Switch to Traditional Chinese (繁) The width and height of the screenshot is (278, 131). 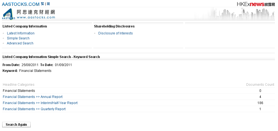(x=42, y=4)
